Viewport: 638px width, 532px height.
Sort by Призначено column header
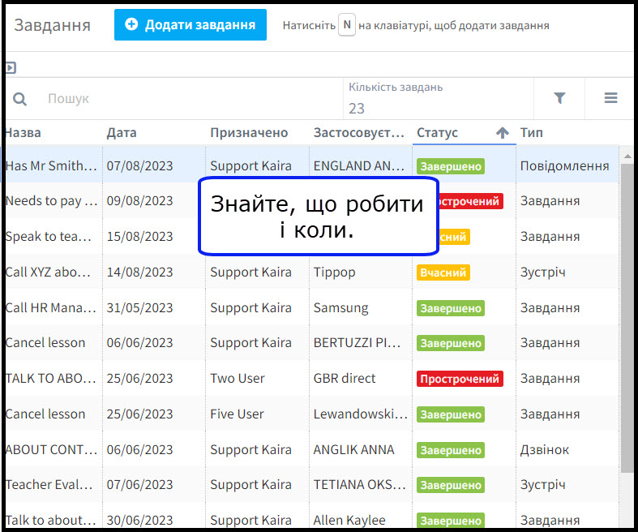coord(249,133)
